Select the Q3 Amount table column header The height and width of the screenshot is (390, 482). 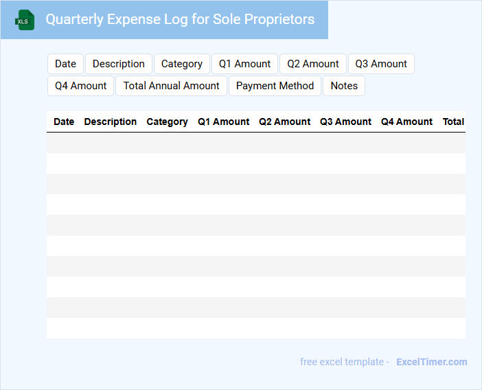point(346,122)
